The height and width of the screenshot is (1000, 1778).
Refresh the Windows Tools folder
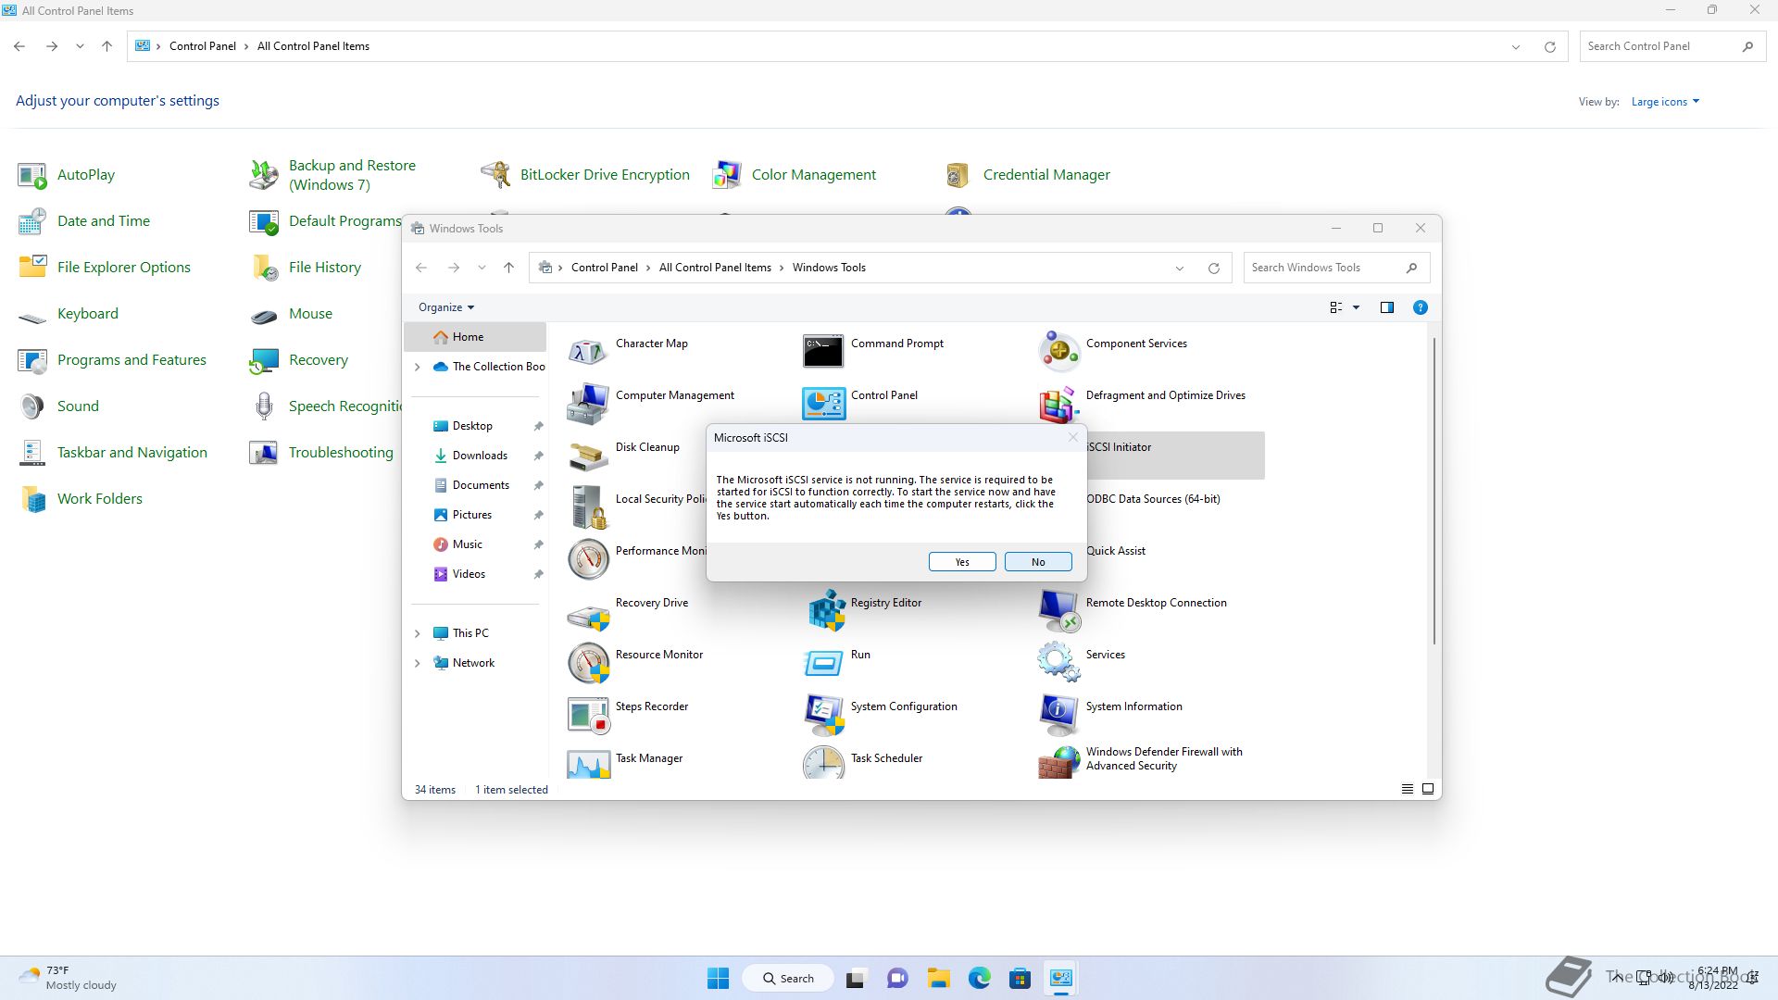click(x=1214, y=268)
